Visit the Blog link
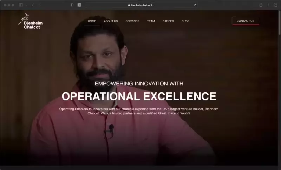 185,21
